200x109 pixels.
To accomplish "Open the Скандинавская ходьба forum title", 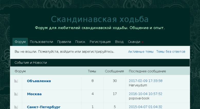I will [100, 19].
